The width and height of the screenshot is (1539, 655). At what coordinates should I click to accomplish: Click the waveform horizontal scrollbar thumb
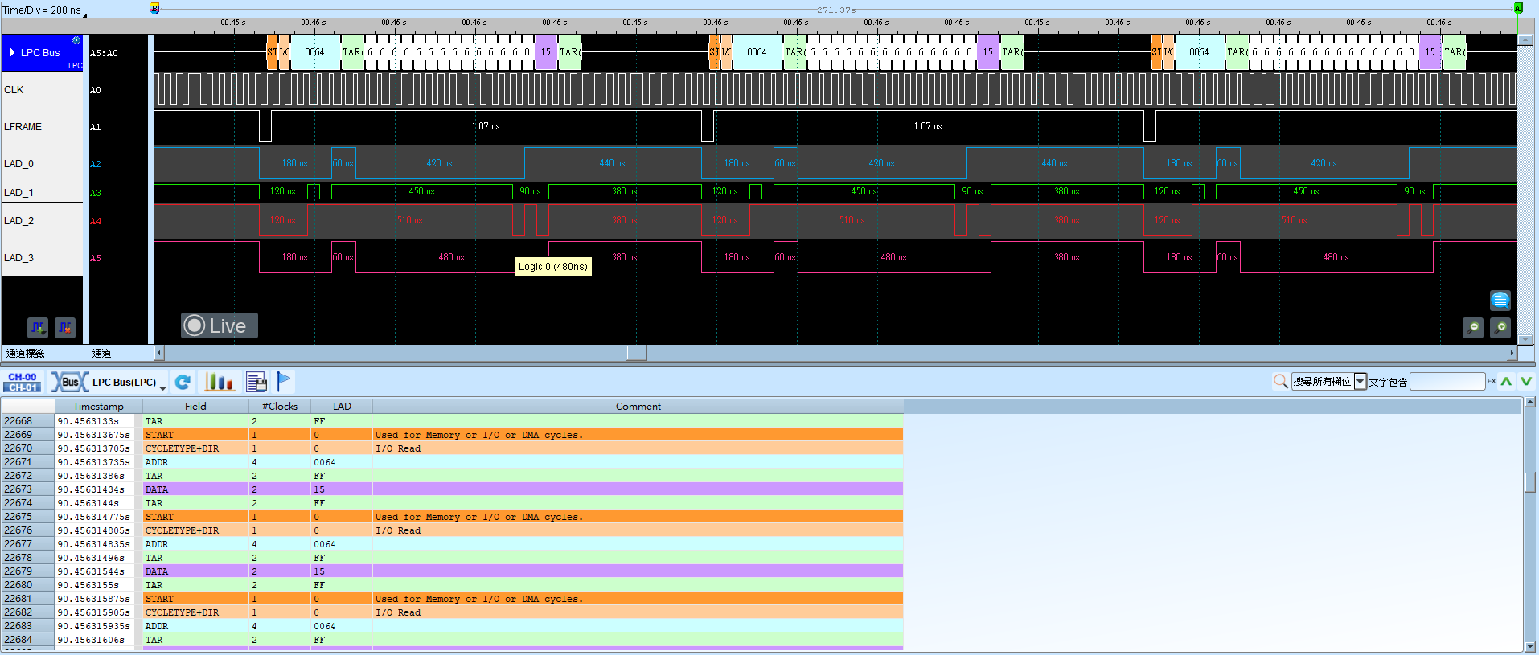(637, 353)
